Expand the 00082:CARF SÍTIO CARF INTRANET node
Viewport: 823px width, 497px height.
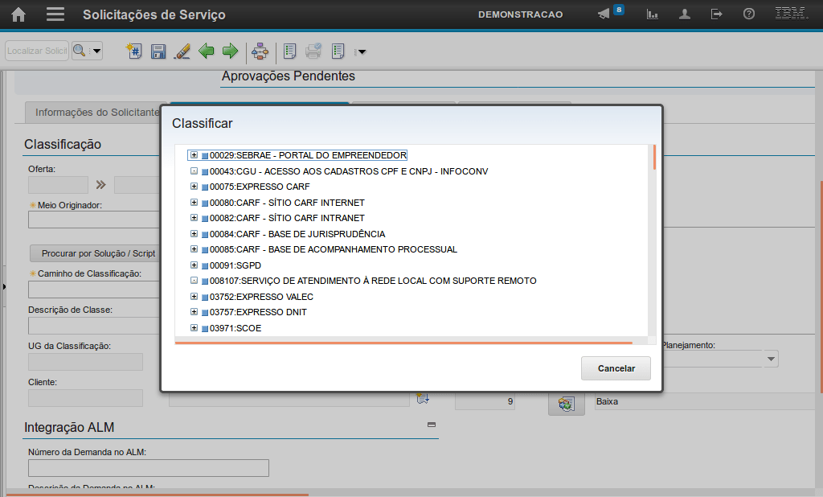point(194,217)
